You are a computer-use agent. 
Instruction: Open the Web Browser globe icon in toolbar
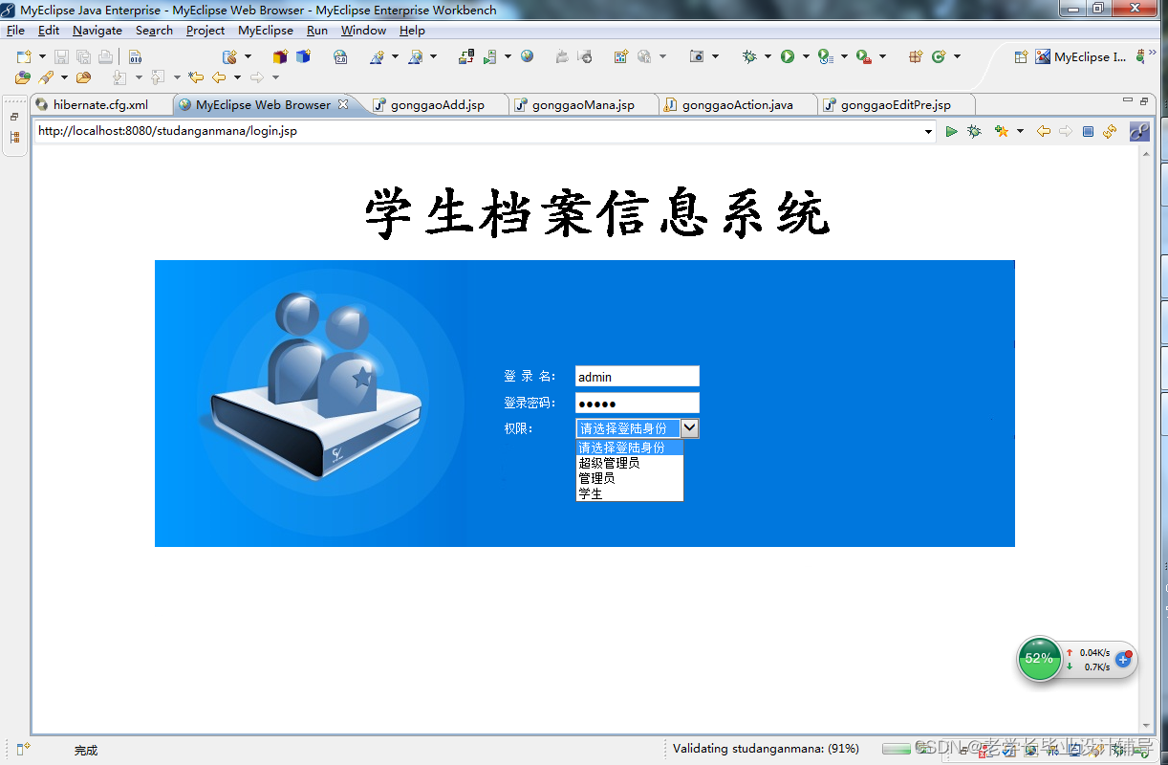[527, 55]
